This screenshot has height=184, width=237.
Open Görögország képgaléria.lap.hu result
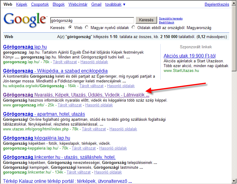tap(37, 138)
